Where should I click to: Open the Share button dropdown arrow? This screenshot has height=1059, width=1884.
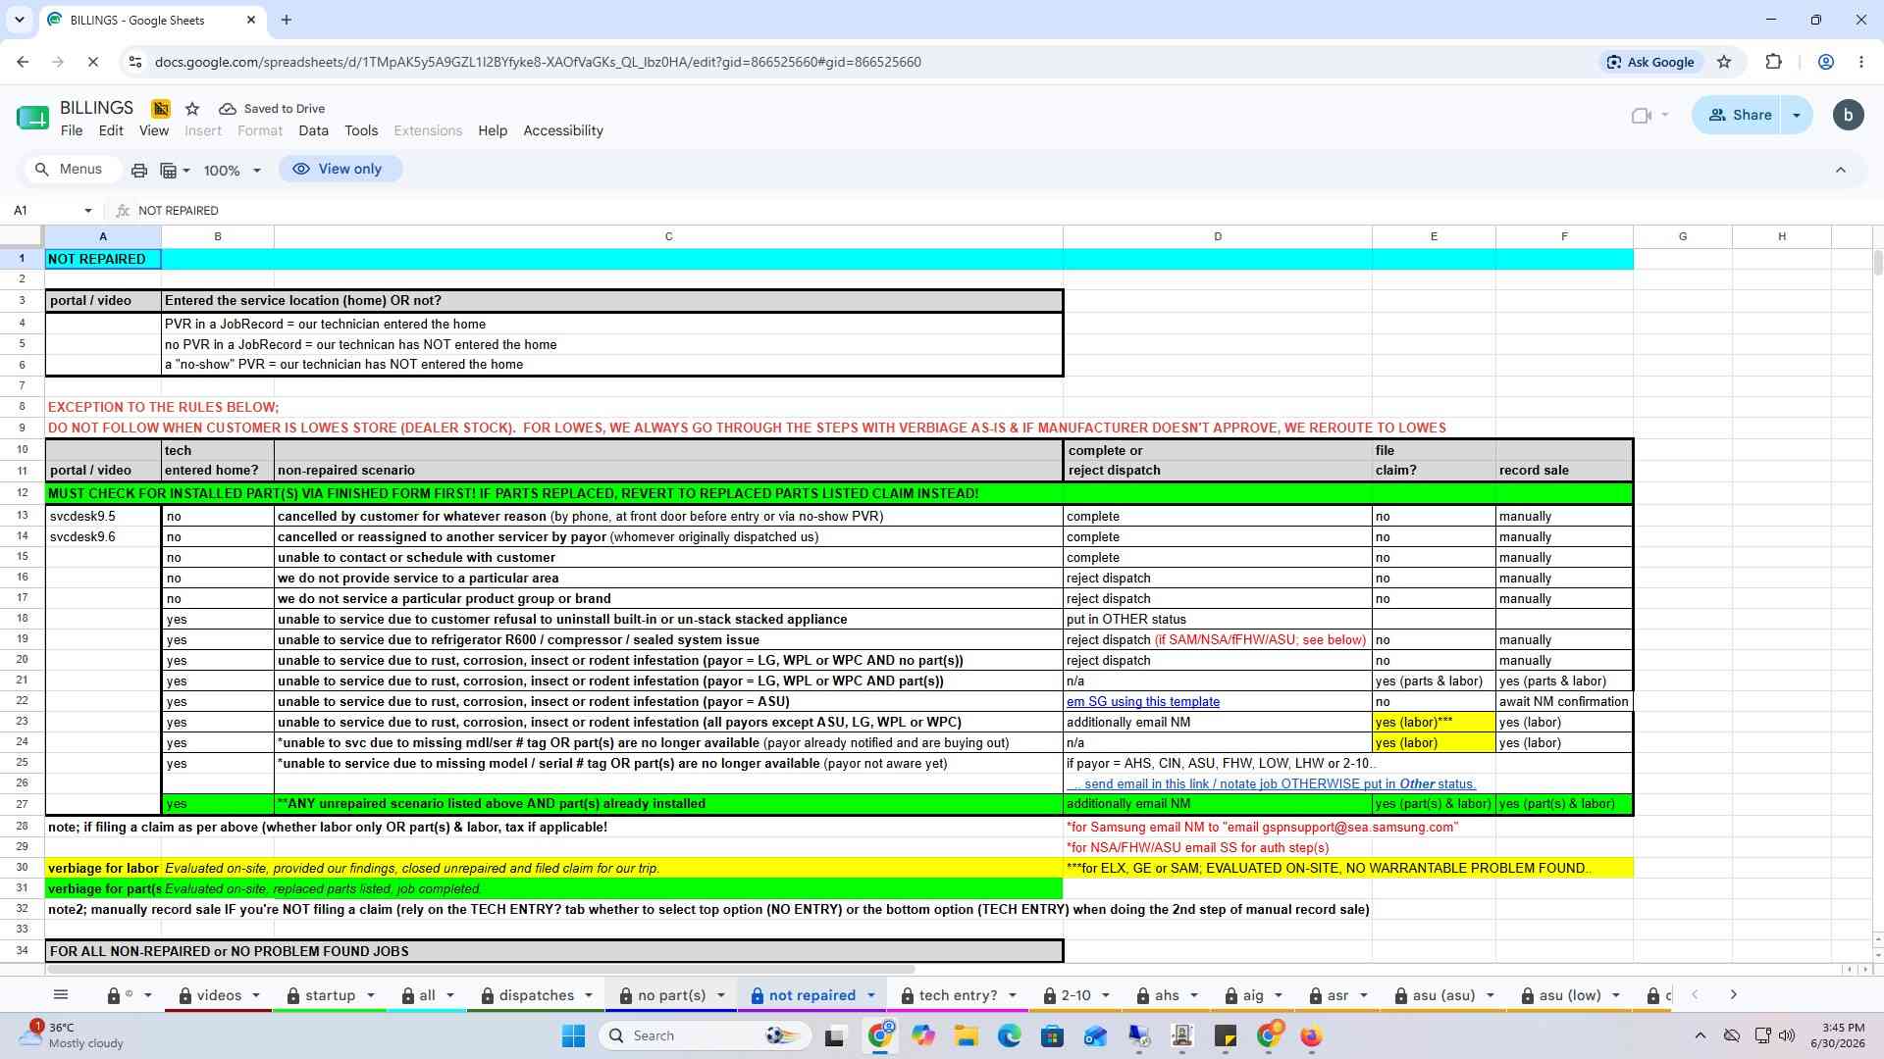(x=1797, y=115)
